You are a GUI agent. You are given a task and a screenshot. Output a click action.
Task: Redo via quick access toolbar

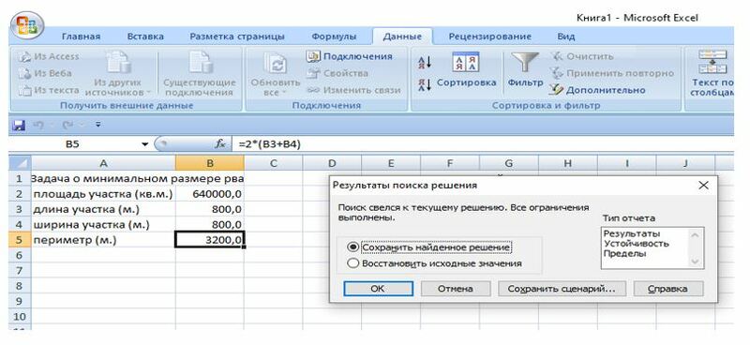pos(67,125)
